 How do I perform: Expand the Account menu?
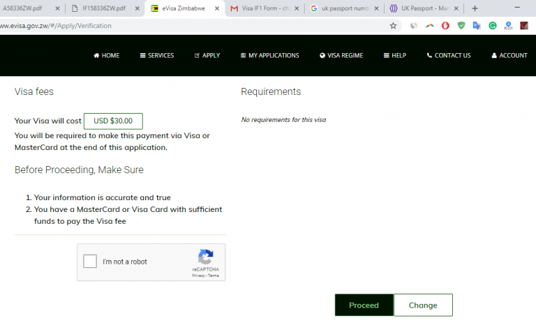coord(509,56)
